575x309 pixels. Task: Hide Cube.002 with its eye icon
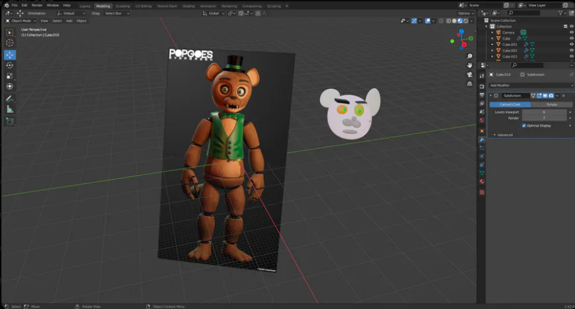(x=571, y=50)
